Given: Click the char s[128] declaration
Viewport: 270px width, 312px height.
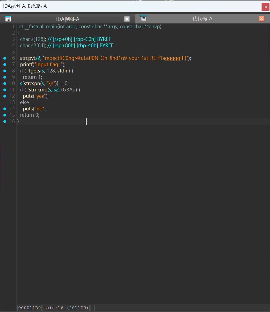Looking at the screenshot, I should pos(33,39).
